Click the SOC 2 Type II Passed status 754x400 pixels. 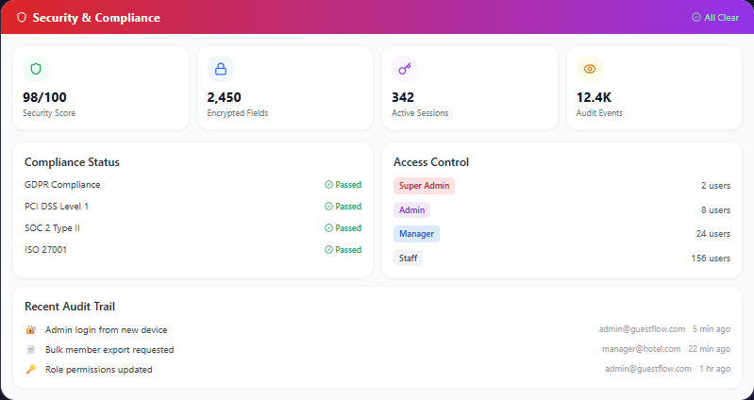click(343, 228)
